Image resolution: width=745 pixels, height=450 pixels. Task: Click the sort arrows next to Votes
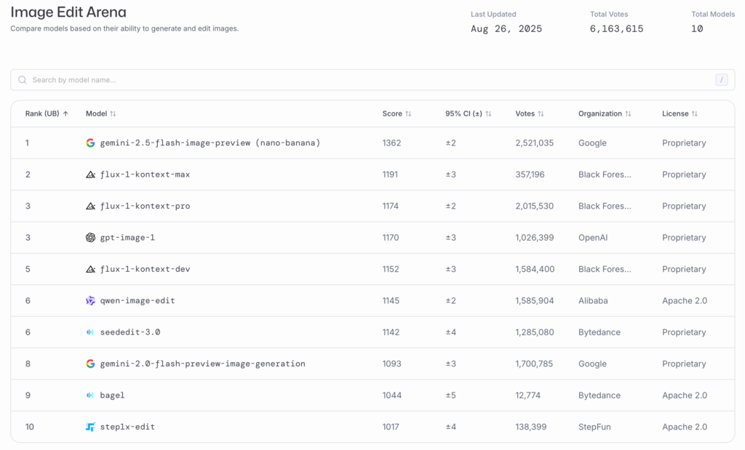coord(541,113)
